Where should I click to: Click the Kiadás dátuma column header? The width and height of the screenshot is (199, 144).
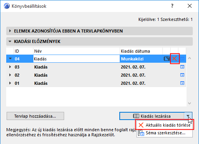point(141,51)
